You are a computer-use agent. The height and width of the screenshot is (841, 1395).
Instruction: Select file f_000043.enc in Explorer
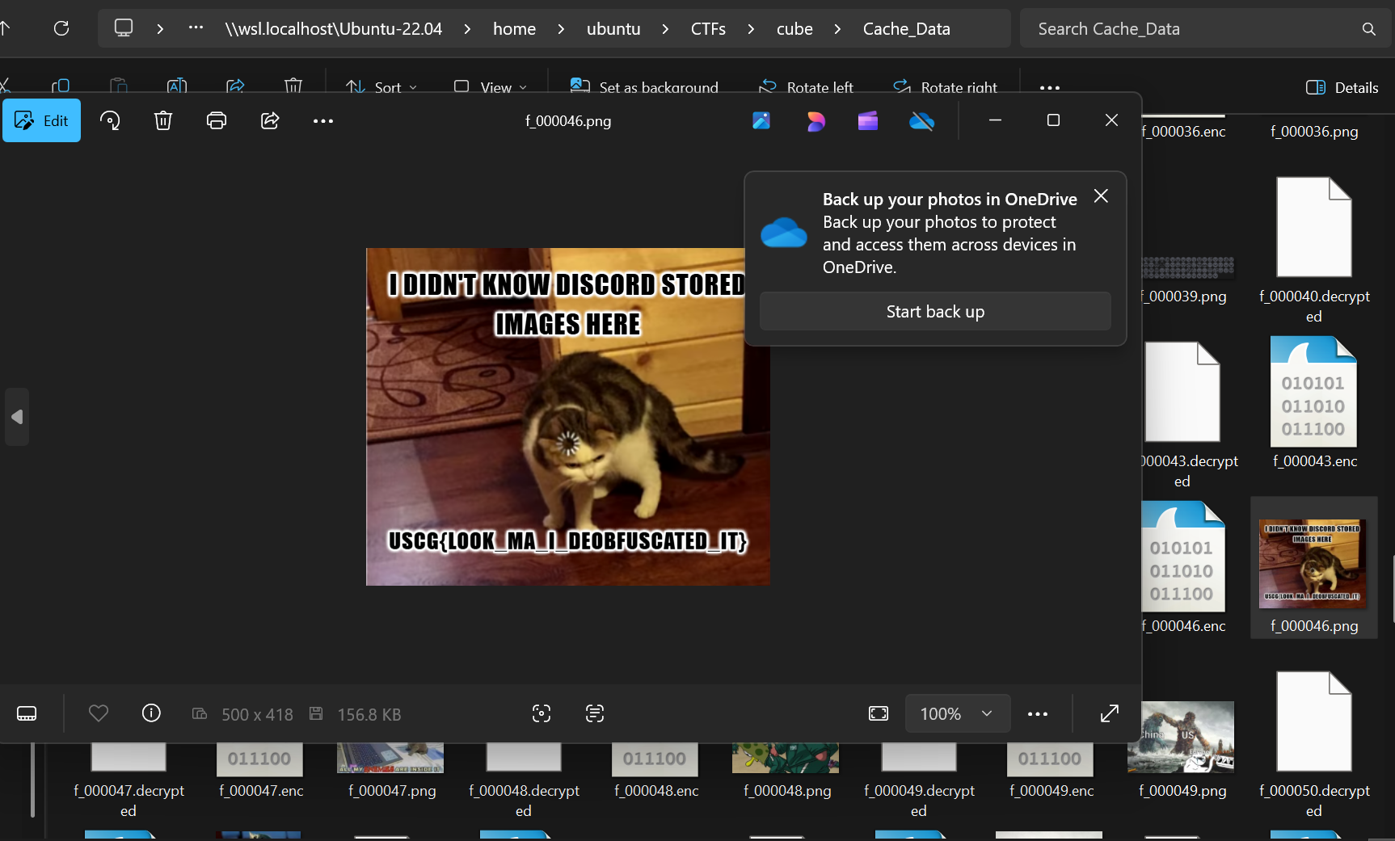click(x=1314, y=402)
